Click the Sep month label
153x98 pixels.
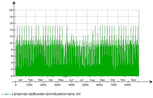coord(102,80)
